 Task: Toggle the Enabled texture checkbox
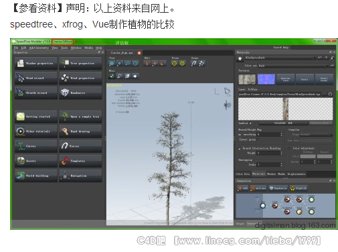(x=250, y=123)
